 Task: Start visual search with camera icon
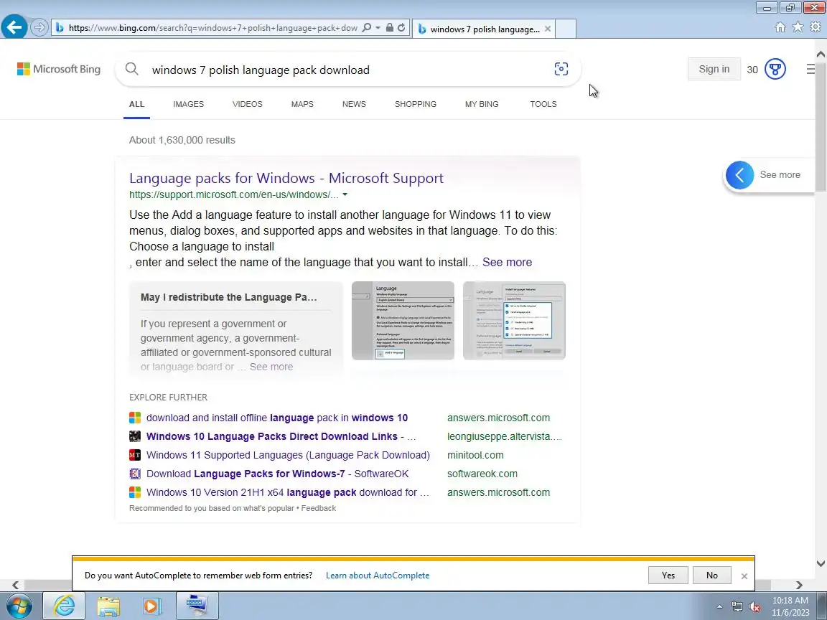pos(561,69)
